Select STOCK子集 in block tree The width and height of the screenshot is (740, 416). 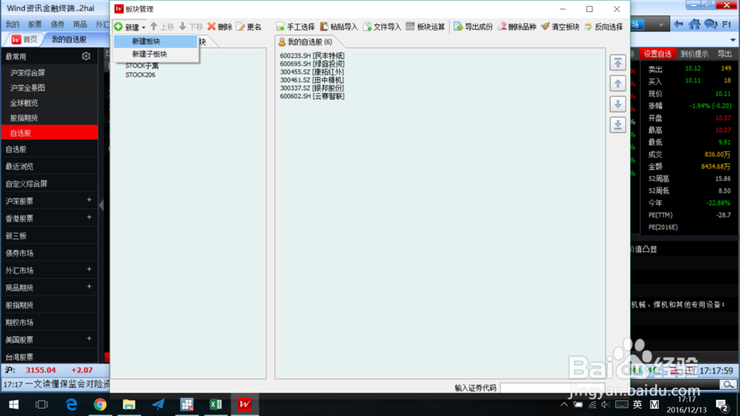point(142,66)
